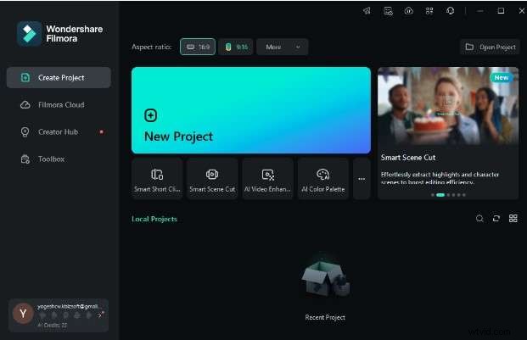527x340 pixels.
Task: Maximize the Filmora window
Action: coord(501,11)
